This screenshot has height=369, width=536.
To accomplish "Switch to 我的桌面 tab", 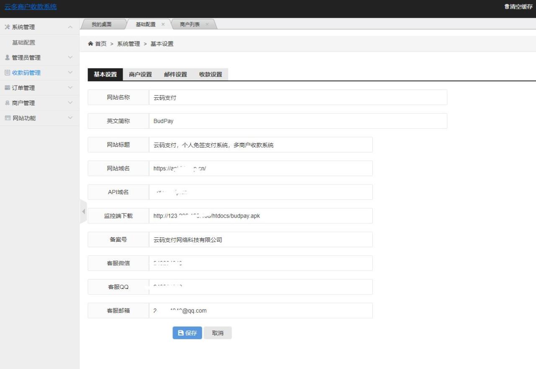I will click(102, 24).
